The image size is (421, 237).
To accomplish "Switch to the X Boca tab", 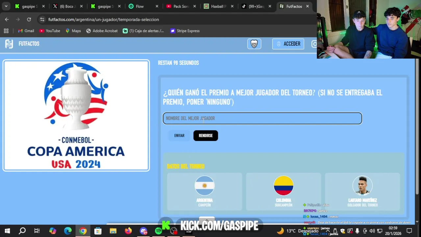I will click(x=68, y=6).
